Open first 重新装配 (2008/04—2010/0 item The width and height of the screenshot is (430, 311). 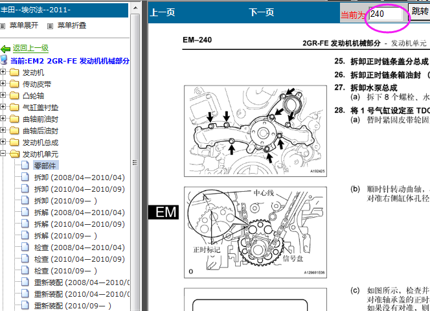tap(82, 282)
